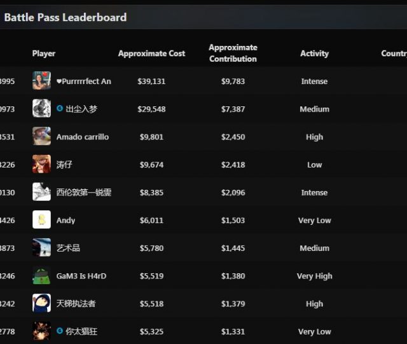The height and width of the screenshot is (344, 407).
Task: Click the blue badge icon beside 出尘入梦
Action: 60,109
